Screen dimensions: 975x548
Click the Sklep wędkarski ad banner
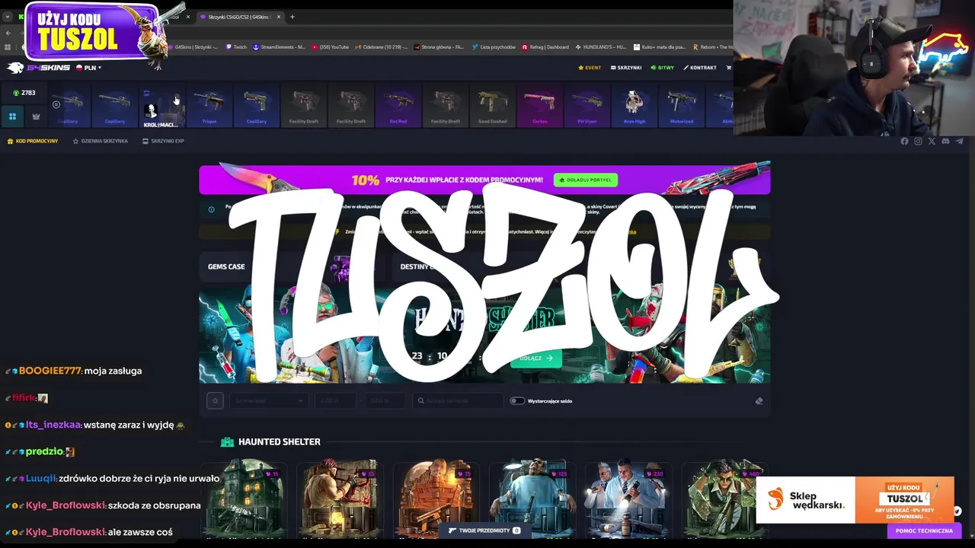855,500
